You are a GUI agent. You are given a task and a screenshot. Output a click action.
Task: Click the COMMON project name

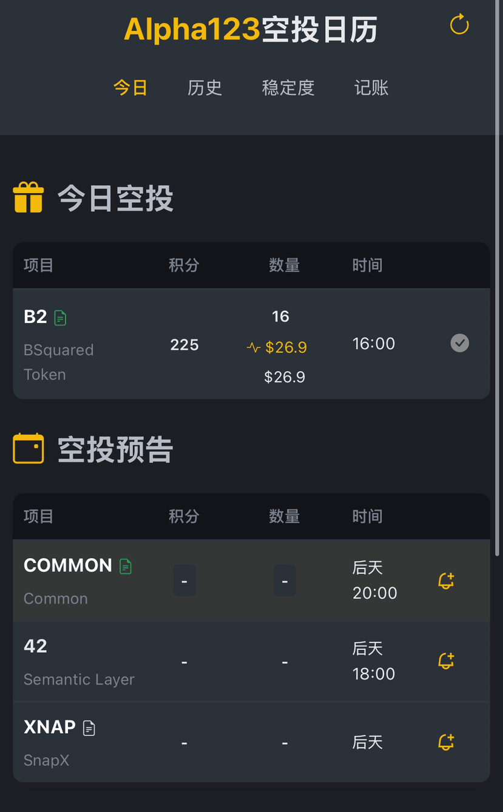68,565
